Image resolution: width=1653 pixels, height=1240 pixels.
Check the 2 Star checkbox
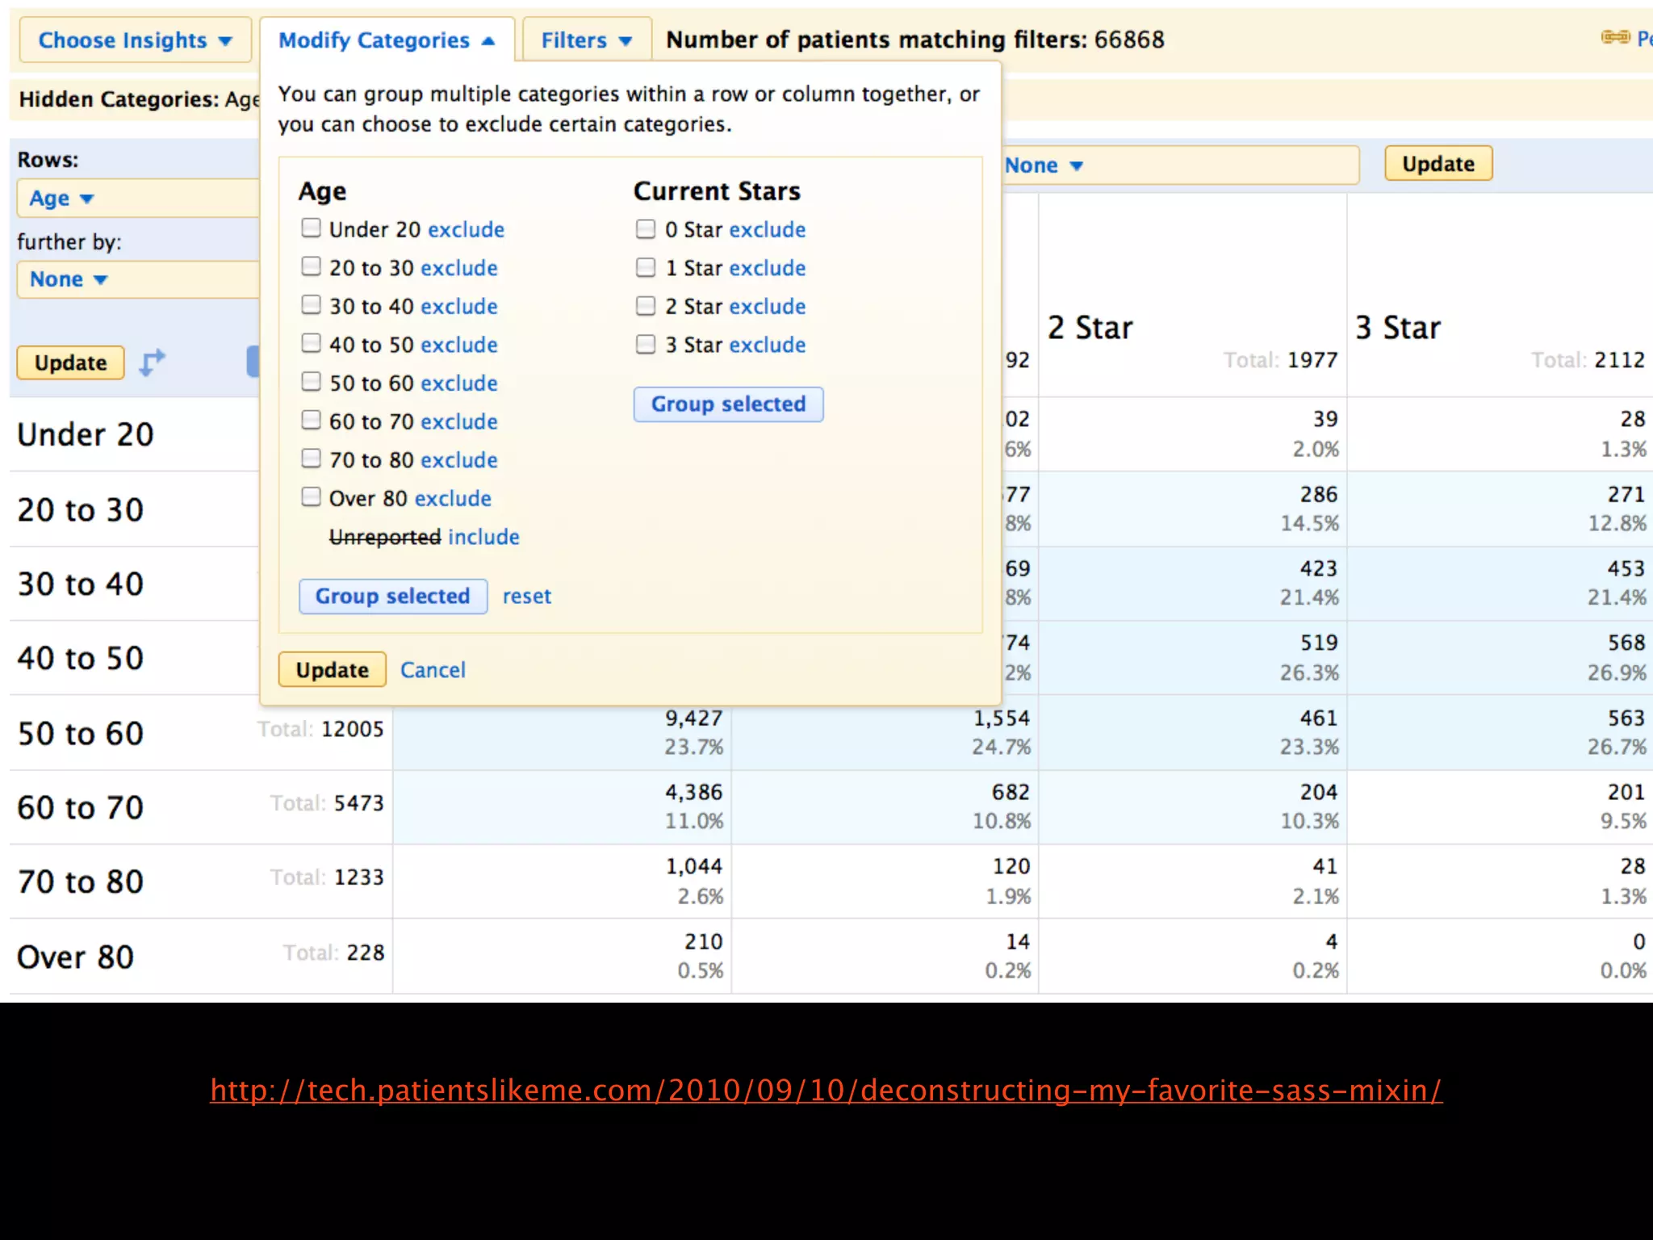[646, 306]
